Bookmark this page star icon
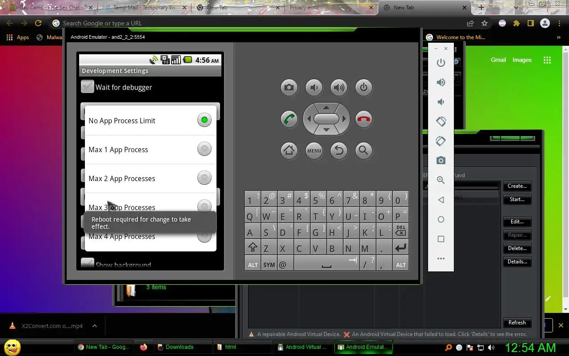 485,23
